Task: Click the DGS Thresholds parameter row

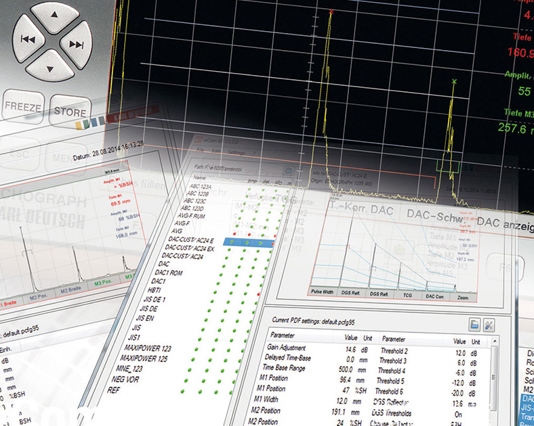Action: [x=417, y=414]
